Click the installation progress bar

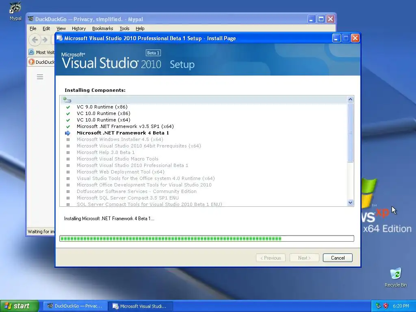pyautogui.click(x=207, y=238)
